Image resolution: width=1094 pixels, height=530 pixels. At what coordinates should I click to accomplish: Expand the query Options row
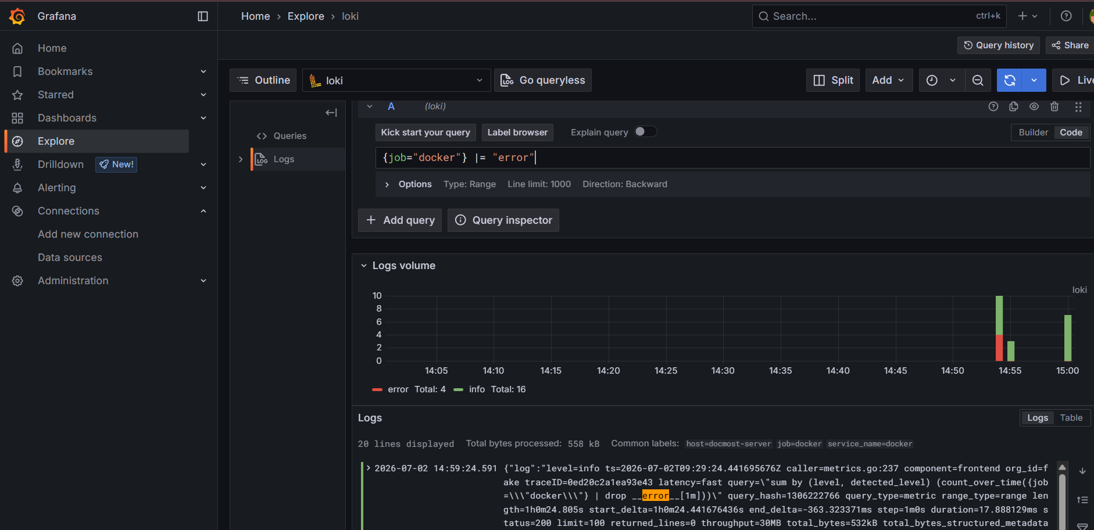pos(732,184)
